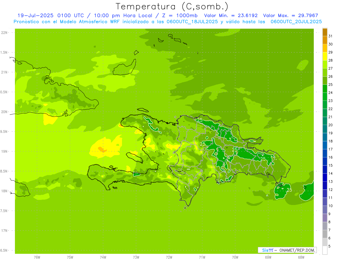This screenshot has width=338, height=261.
Task: Click the '73W' longitude label
Action: click(x=136, y=257)
